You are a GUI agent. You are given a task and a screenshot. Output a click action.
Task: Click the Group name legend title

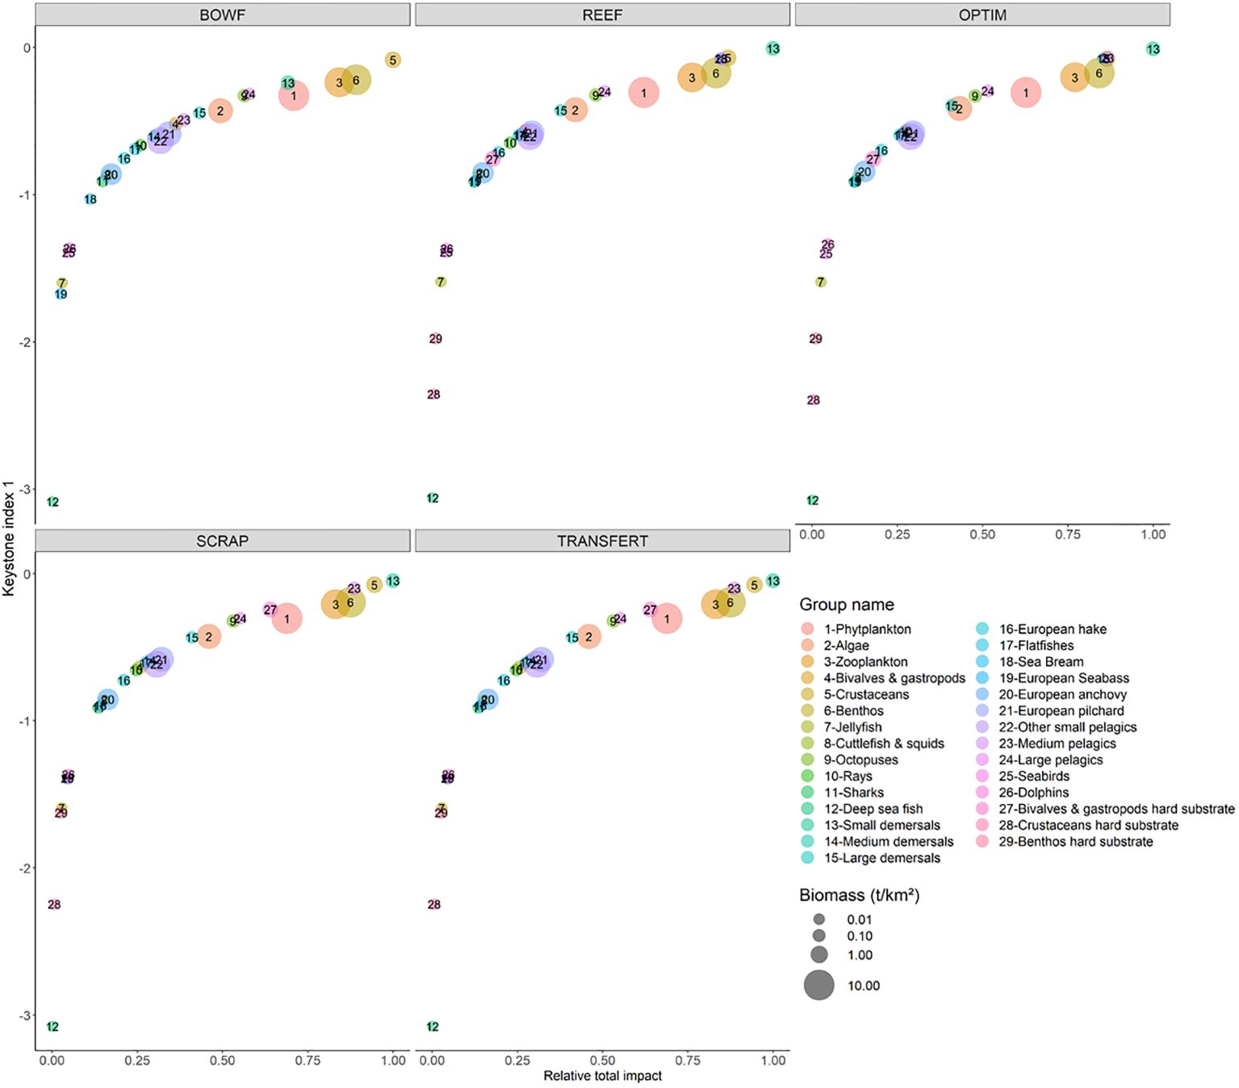click(847, 605)
